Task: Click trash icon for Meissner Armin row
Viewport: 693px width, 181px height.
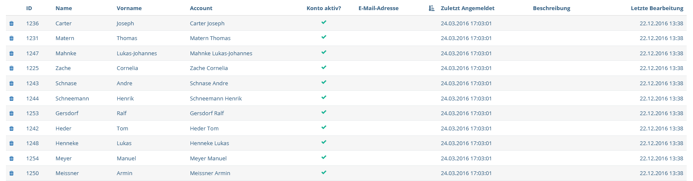Action: (11, 173)
